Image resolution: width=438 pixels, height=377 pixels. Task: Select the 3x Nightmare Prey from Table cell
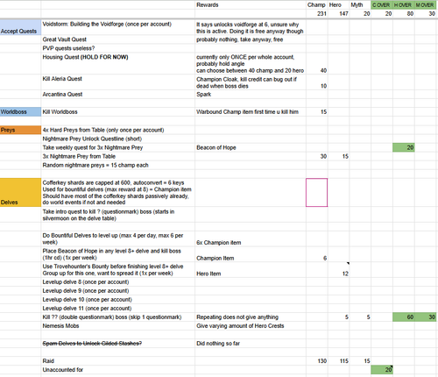point(118,156)
